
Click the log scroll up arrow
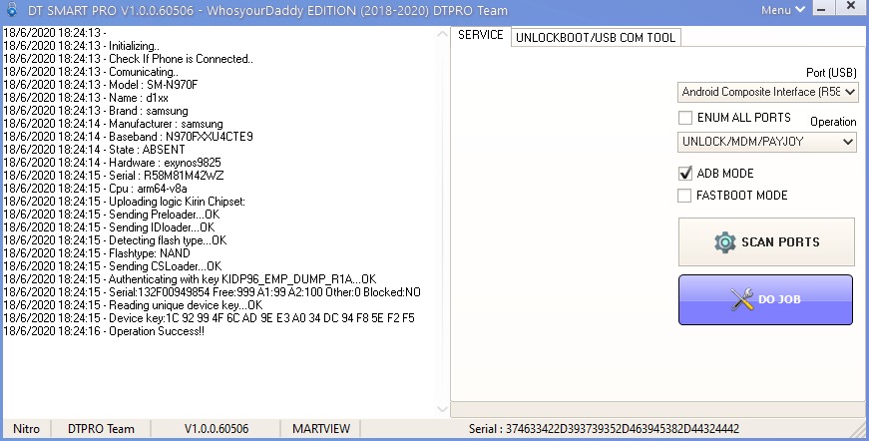[442, 34]
